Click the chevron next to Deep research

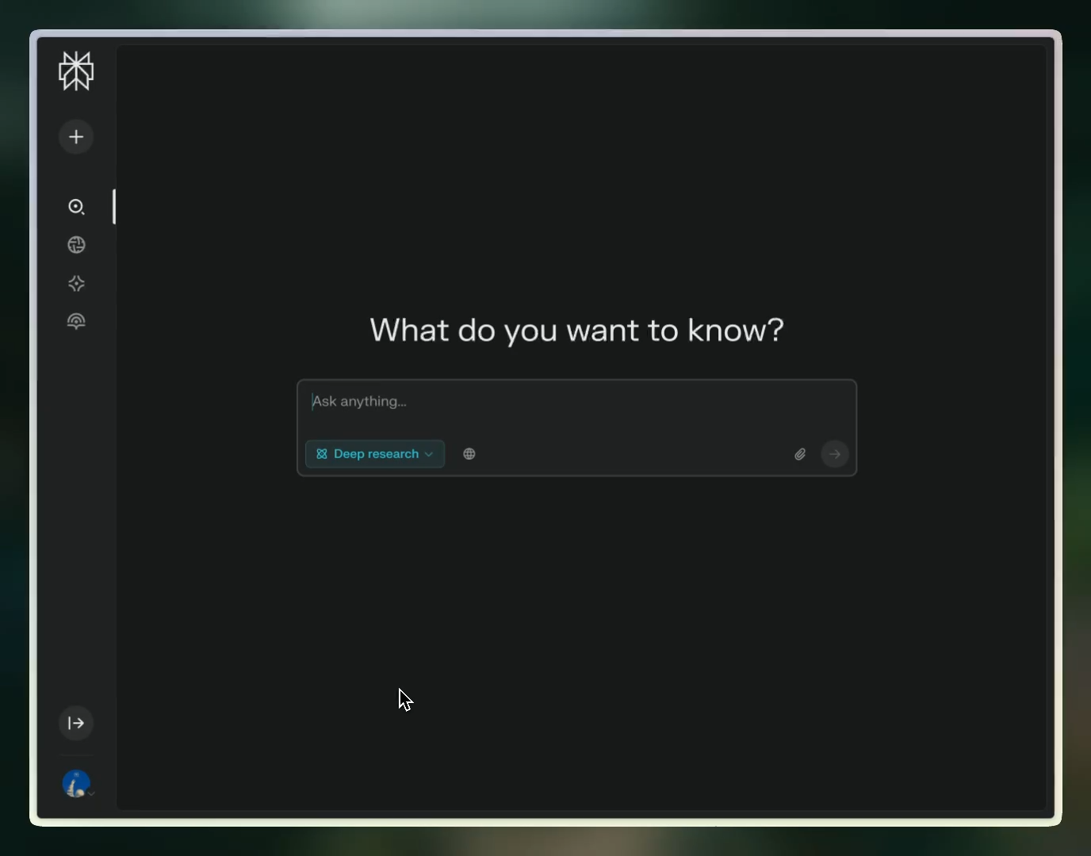(429, 454)
